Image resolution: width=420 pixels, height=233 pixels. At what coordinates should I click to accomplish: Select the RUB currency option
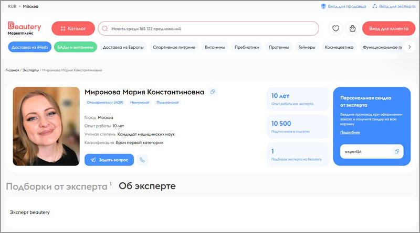click(12, 6)
